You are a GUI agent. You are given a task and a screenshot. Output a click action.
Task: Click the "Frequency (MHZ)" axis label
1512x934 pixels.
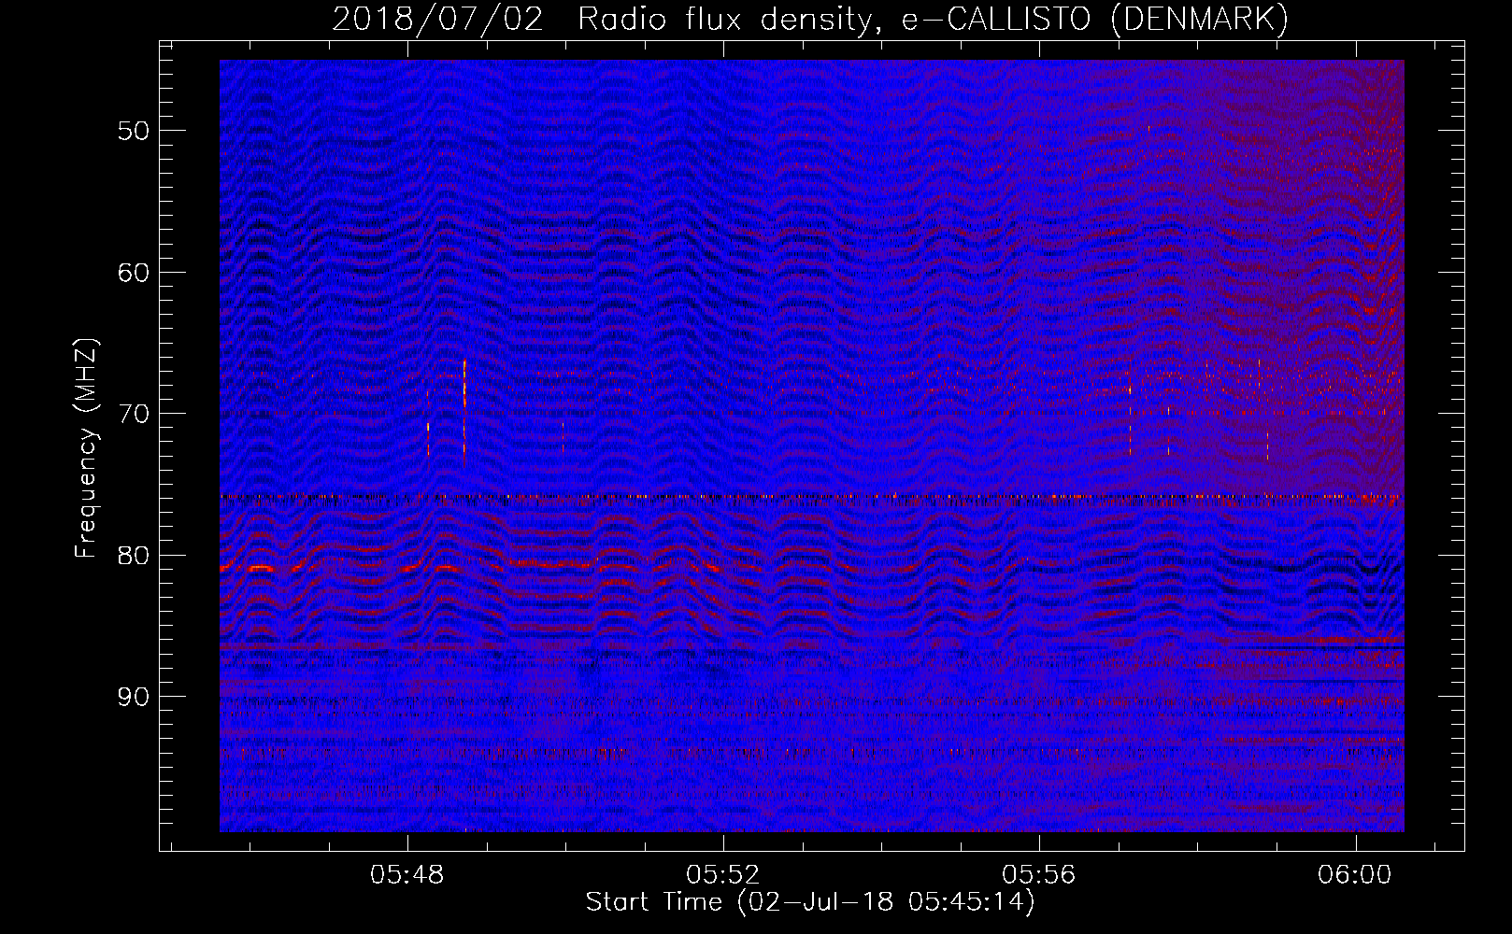click(x=86, y=448)
